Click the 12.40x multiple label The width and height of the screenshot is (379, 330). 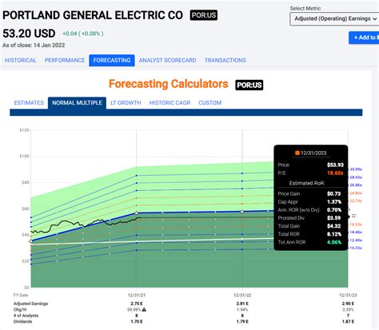[x=356, y=241]
